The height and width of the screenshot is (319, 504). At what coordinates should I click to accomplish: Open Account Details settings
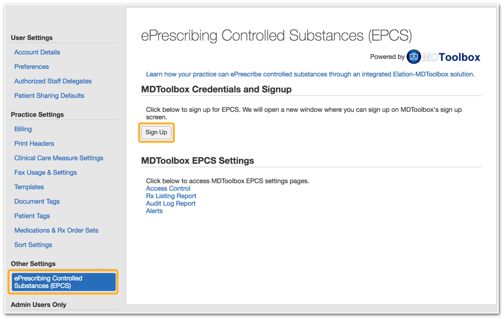pos(37,52)
